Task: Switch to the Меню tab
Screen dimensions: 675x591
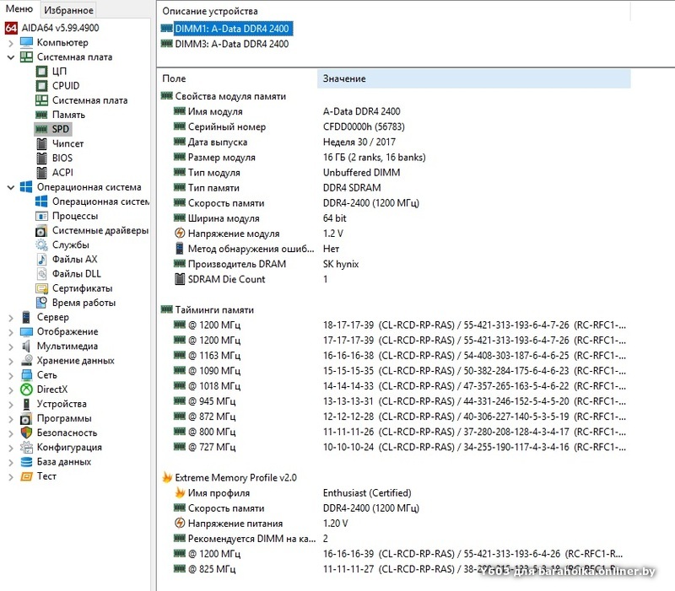Action: 19,9
